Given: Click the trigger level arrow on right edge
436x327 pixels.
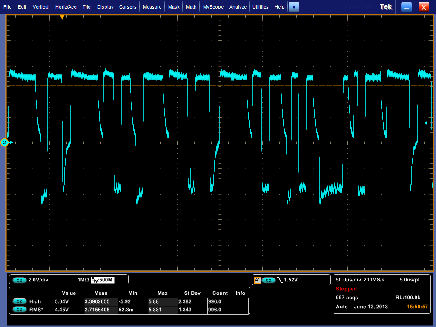Looking at the screenshot, I should [x=427, y=123].
